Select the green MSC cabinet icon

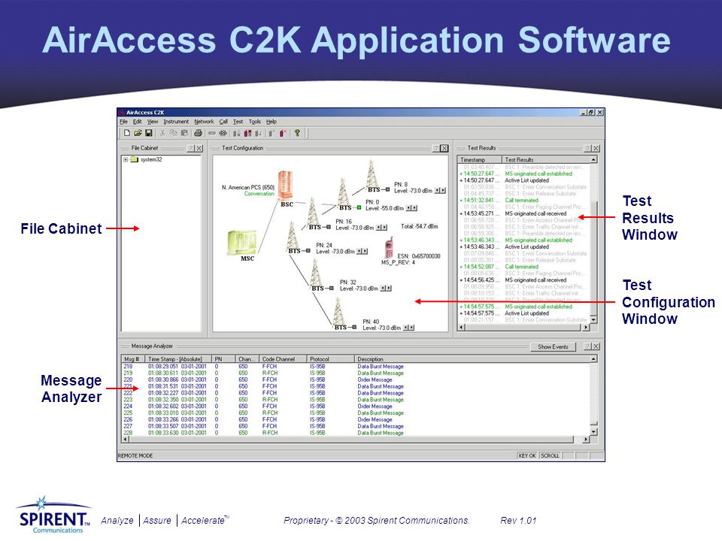pyautogui.click(x=241, y=243)
